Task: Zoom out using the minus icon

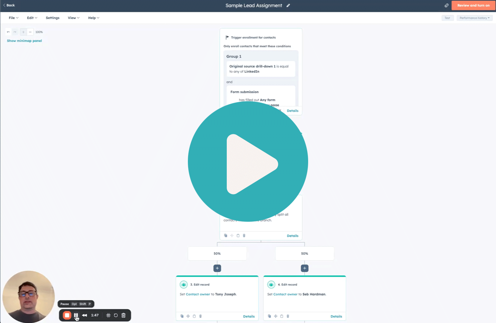Action: 30,32
